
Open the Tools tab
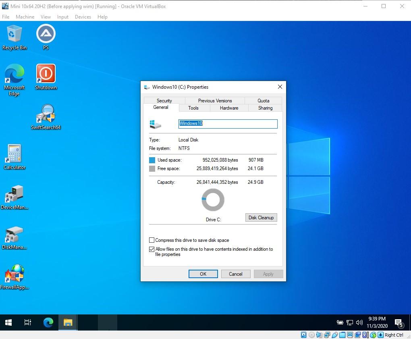[x=193, y=108]
